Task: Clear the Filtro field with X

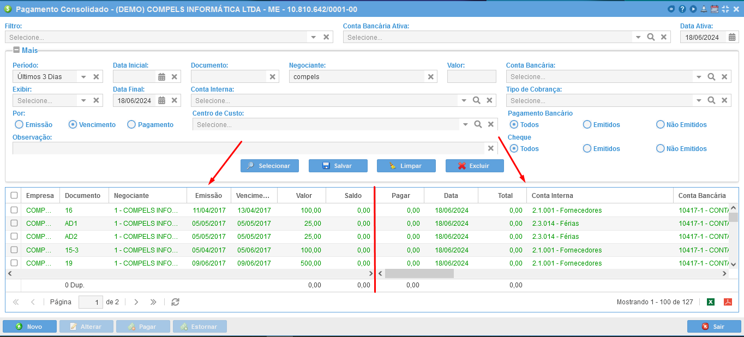Action: pyautogui.click(x=326, y=37)
